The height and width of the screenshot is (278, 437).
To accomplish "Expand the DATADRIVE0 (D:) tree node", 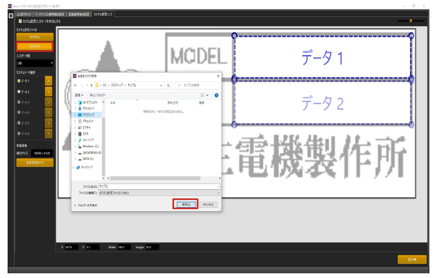I will pos(75,153).
